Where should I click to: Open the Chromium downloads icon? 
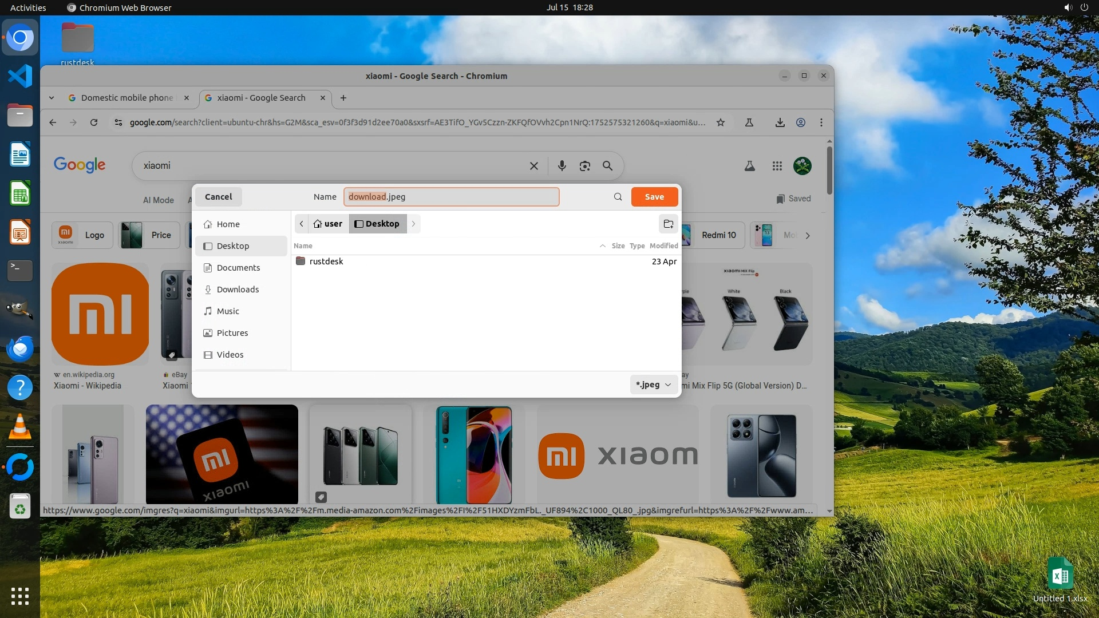pos(780,122)
